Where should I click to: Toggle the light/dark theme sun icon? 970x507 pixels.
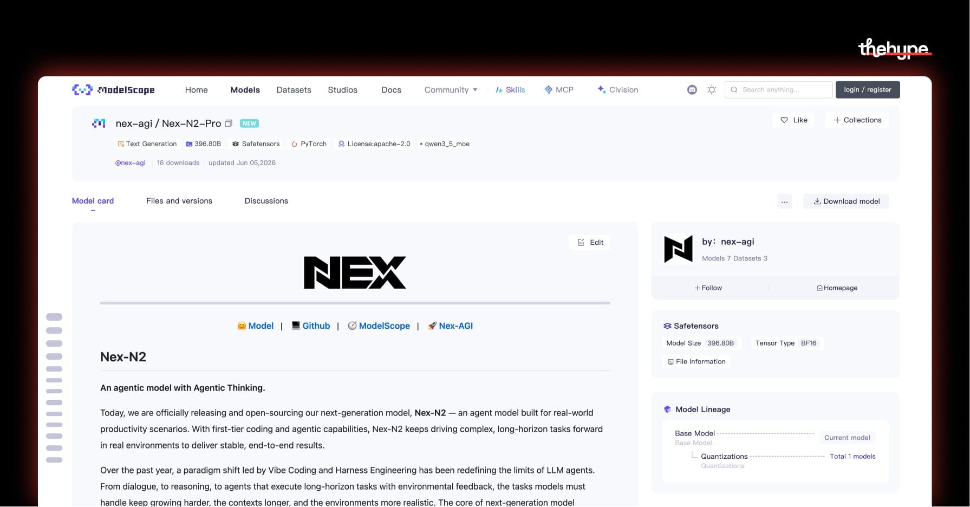712,90
